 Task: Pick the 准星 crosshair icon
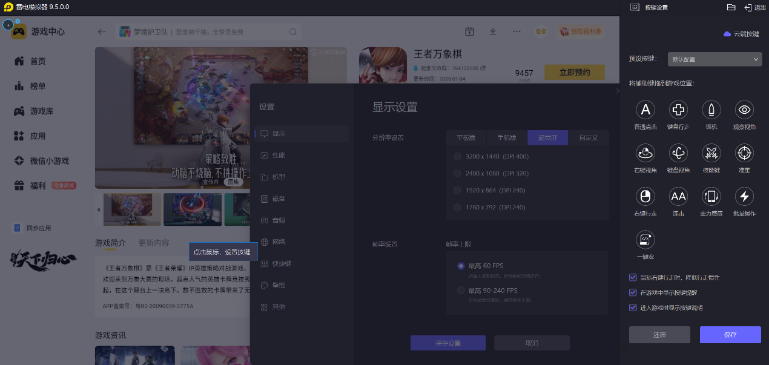click(x=744, y=153)
